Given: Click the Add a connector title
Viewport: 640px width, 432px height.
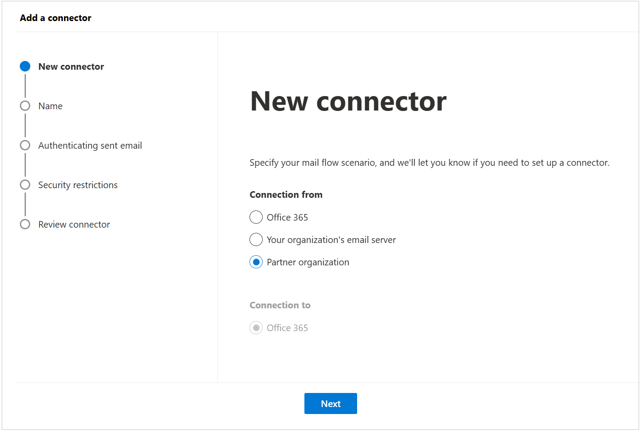Looking at the screenshot, I should tap(55, 18).
